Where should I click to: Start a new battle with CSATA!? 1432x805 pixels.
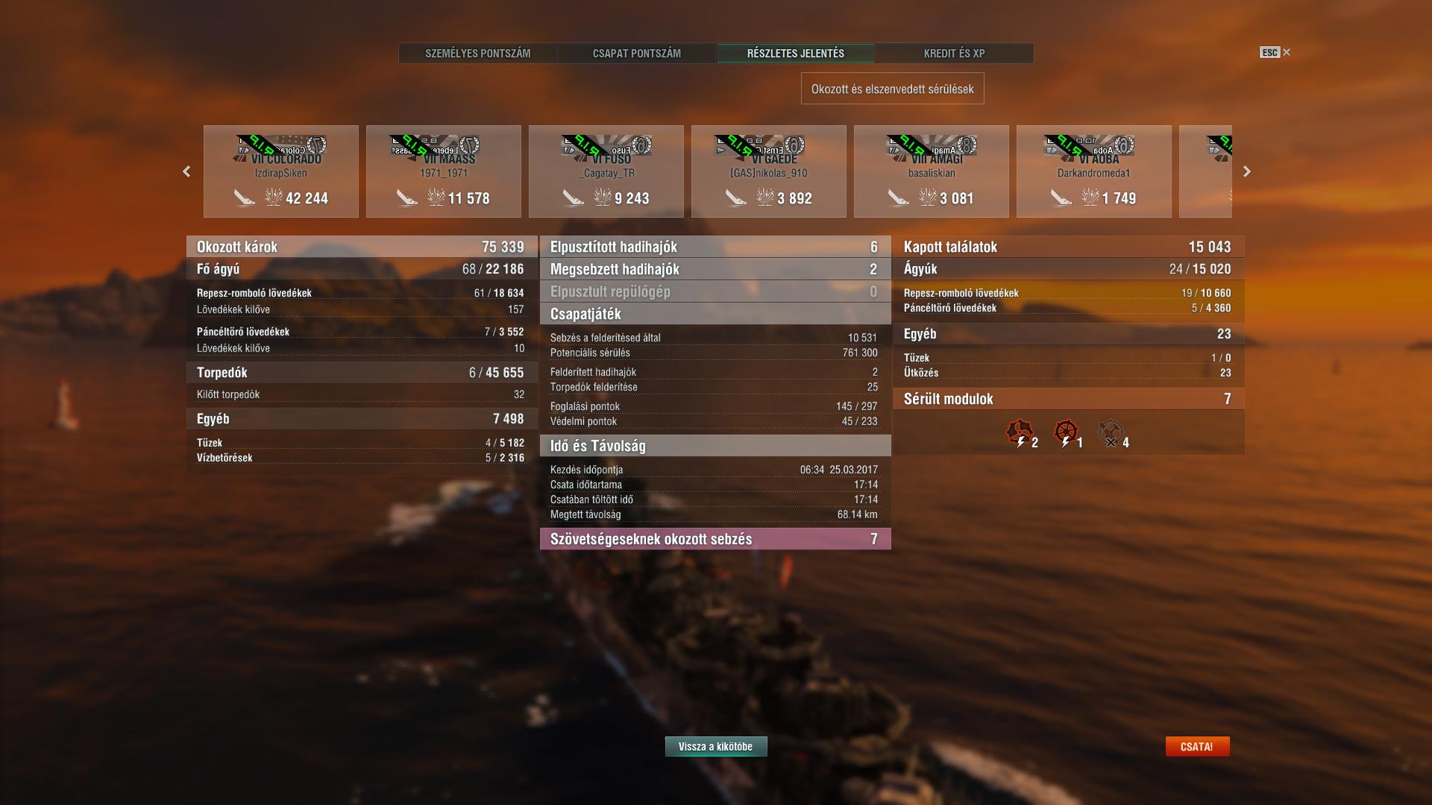pos(1197,746)
